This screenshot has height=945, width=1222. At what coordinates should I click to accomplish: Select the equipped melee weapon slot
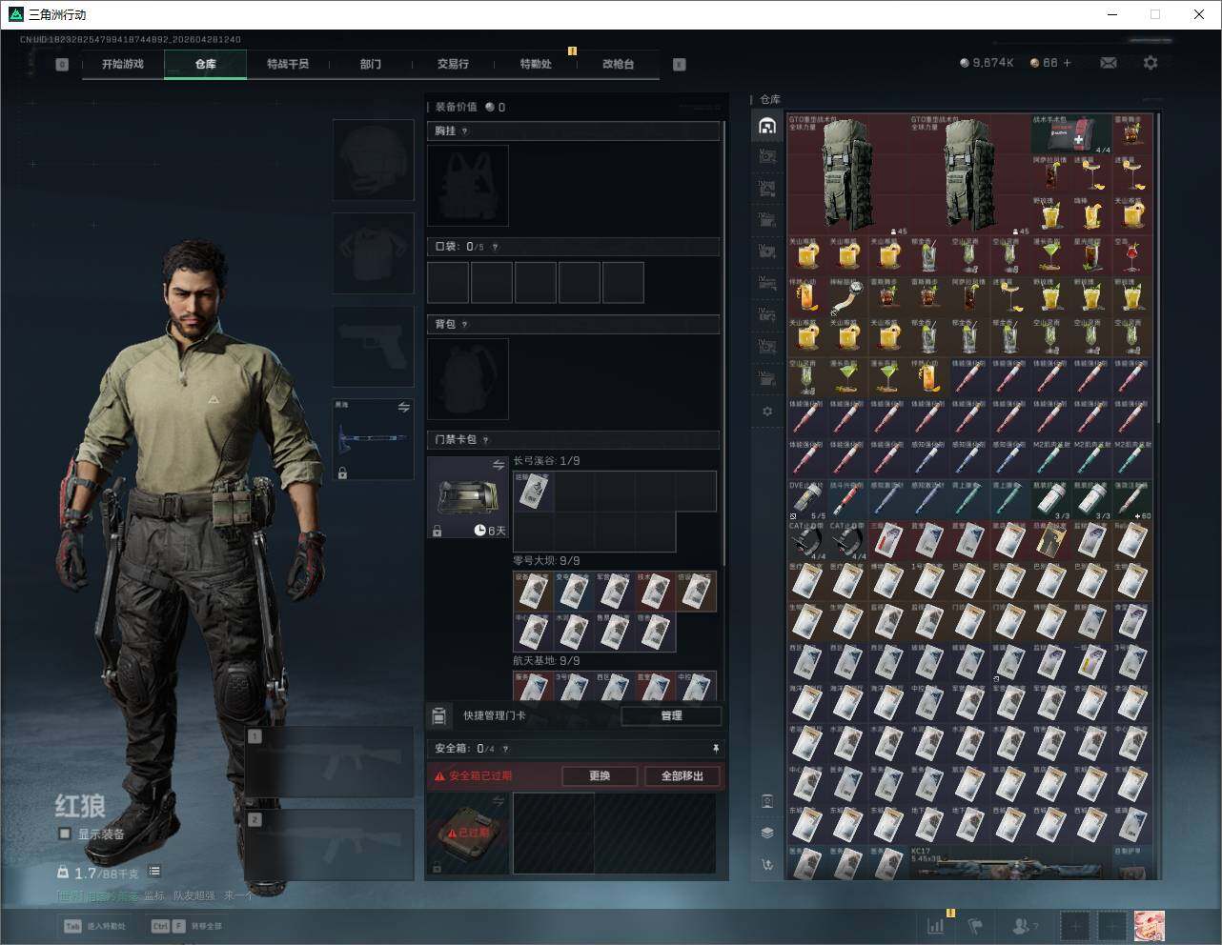(x=373, y=439)
